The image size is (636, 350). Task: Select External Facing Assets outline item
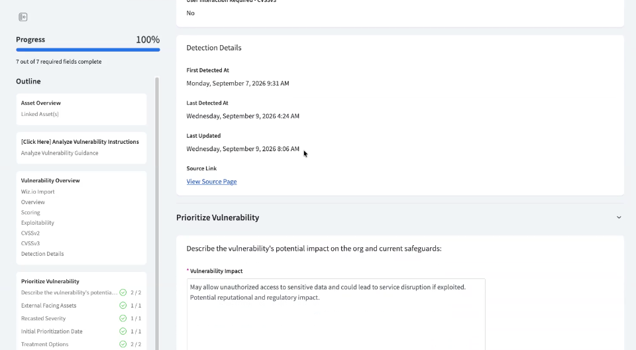tap(48, 306)
